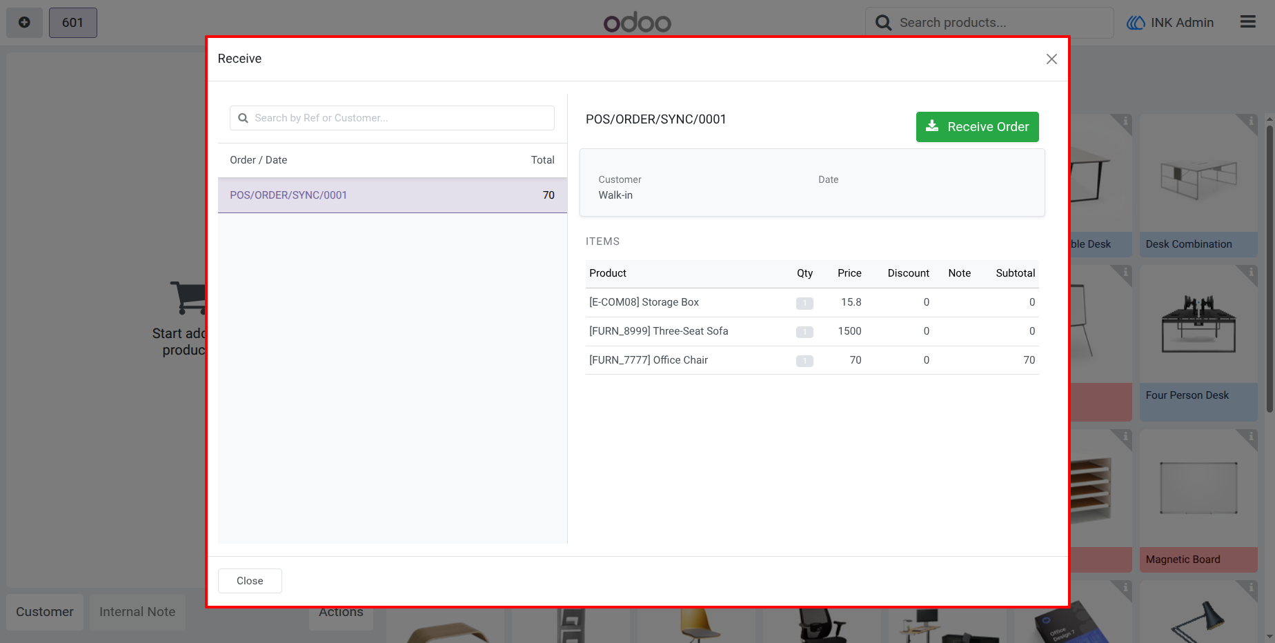Viewport: 1275px width, 643px height.
Task: Click the Order / Date column header
Action: click(x=259, y=160)
